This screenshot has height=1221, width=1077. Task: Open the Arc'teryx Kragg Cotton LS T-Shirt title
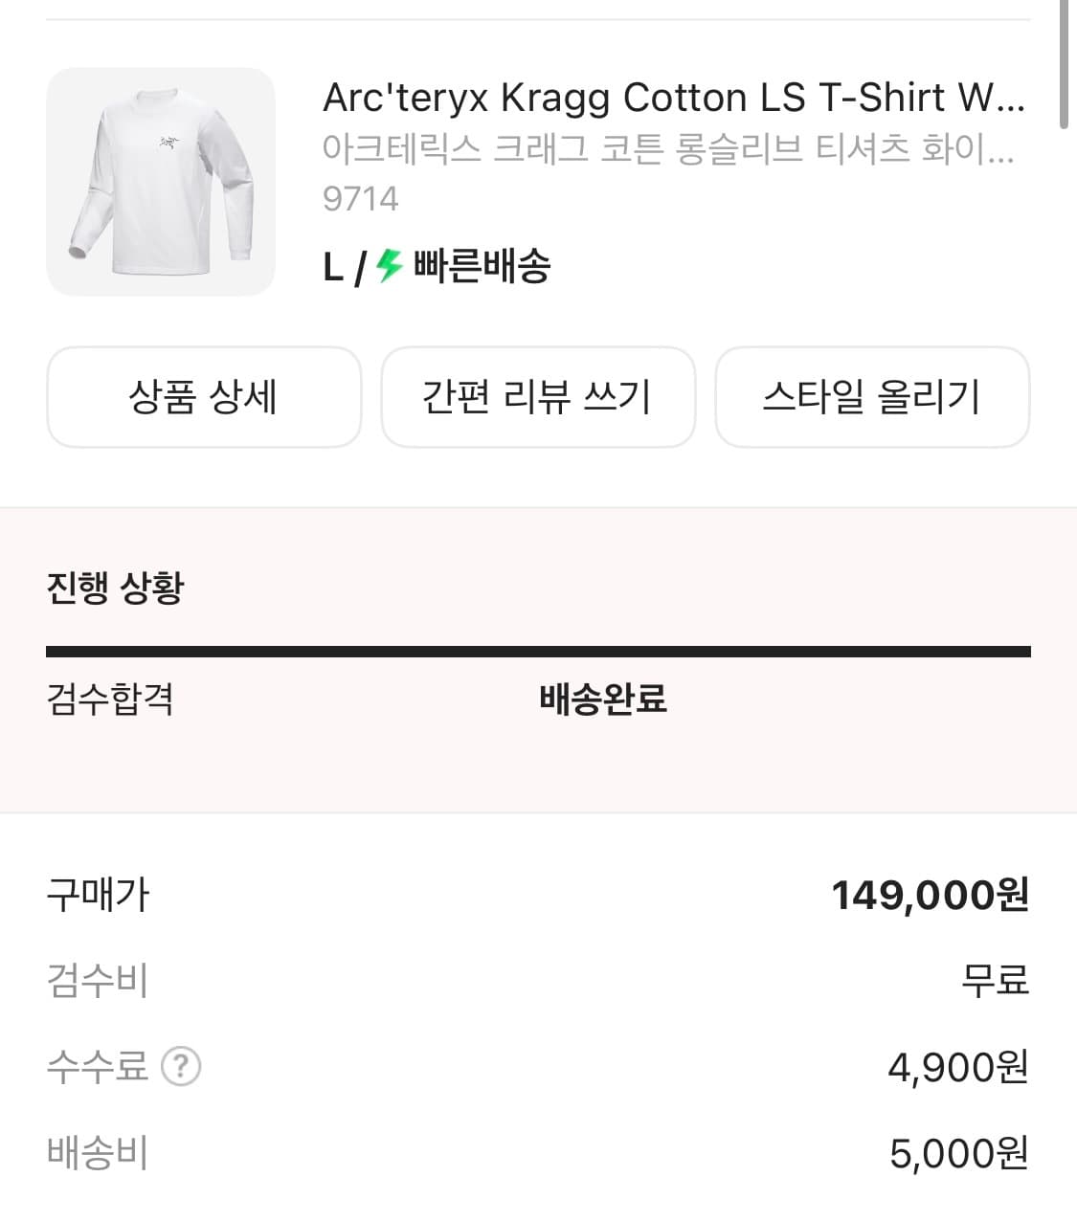tap(673, 98)
